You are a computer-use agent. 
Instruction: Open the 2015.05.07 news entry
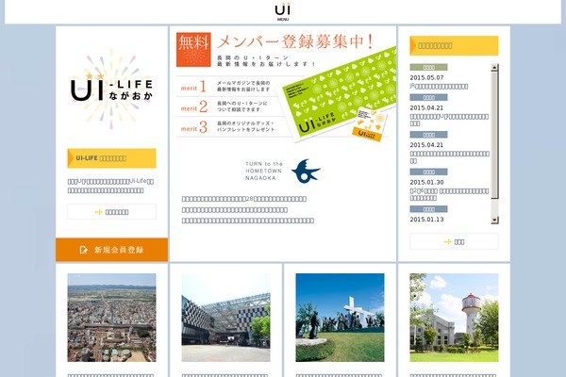click(x=439, y=86)
